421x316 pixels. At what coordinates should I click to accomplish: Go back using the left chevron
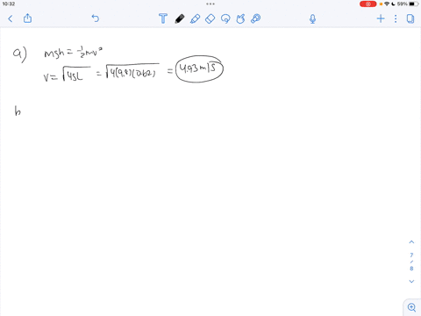(x=11, y=18)
